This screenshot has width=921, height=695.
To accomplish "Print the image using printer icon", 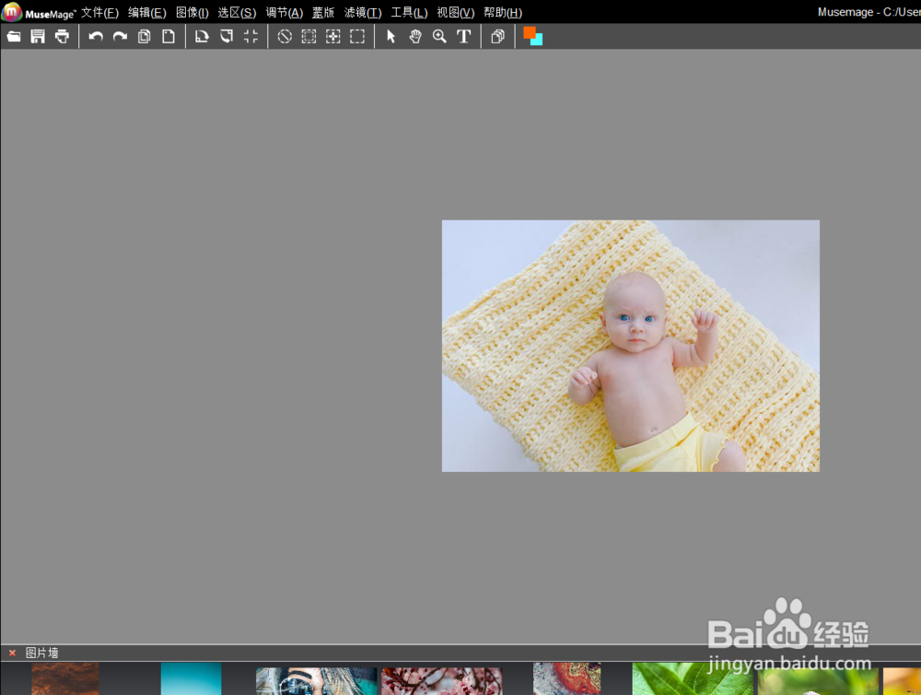I will pyautogui.click(x=62, y=37).
